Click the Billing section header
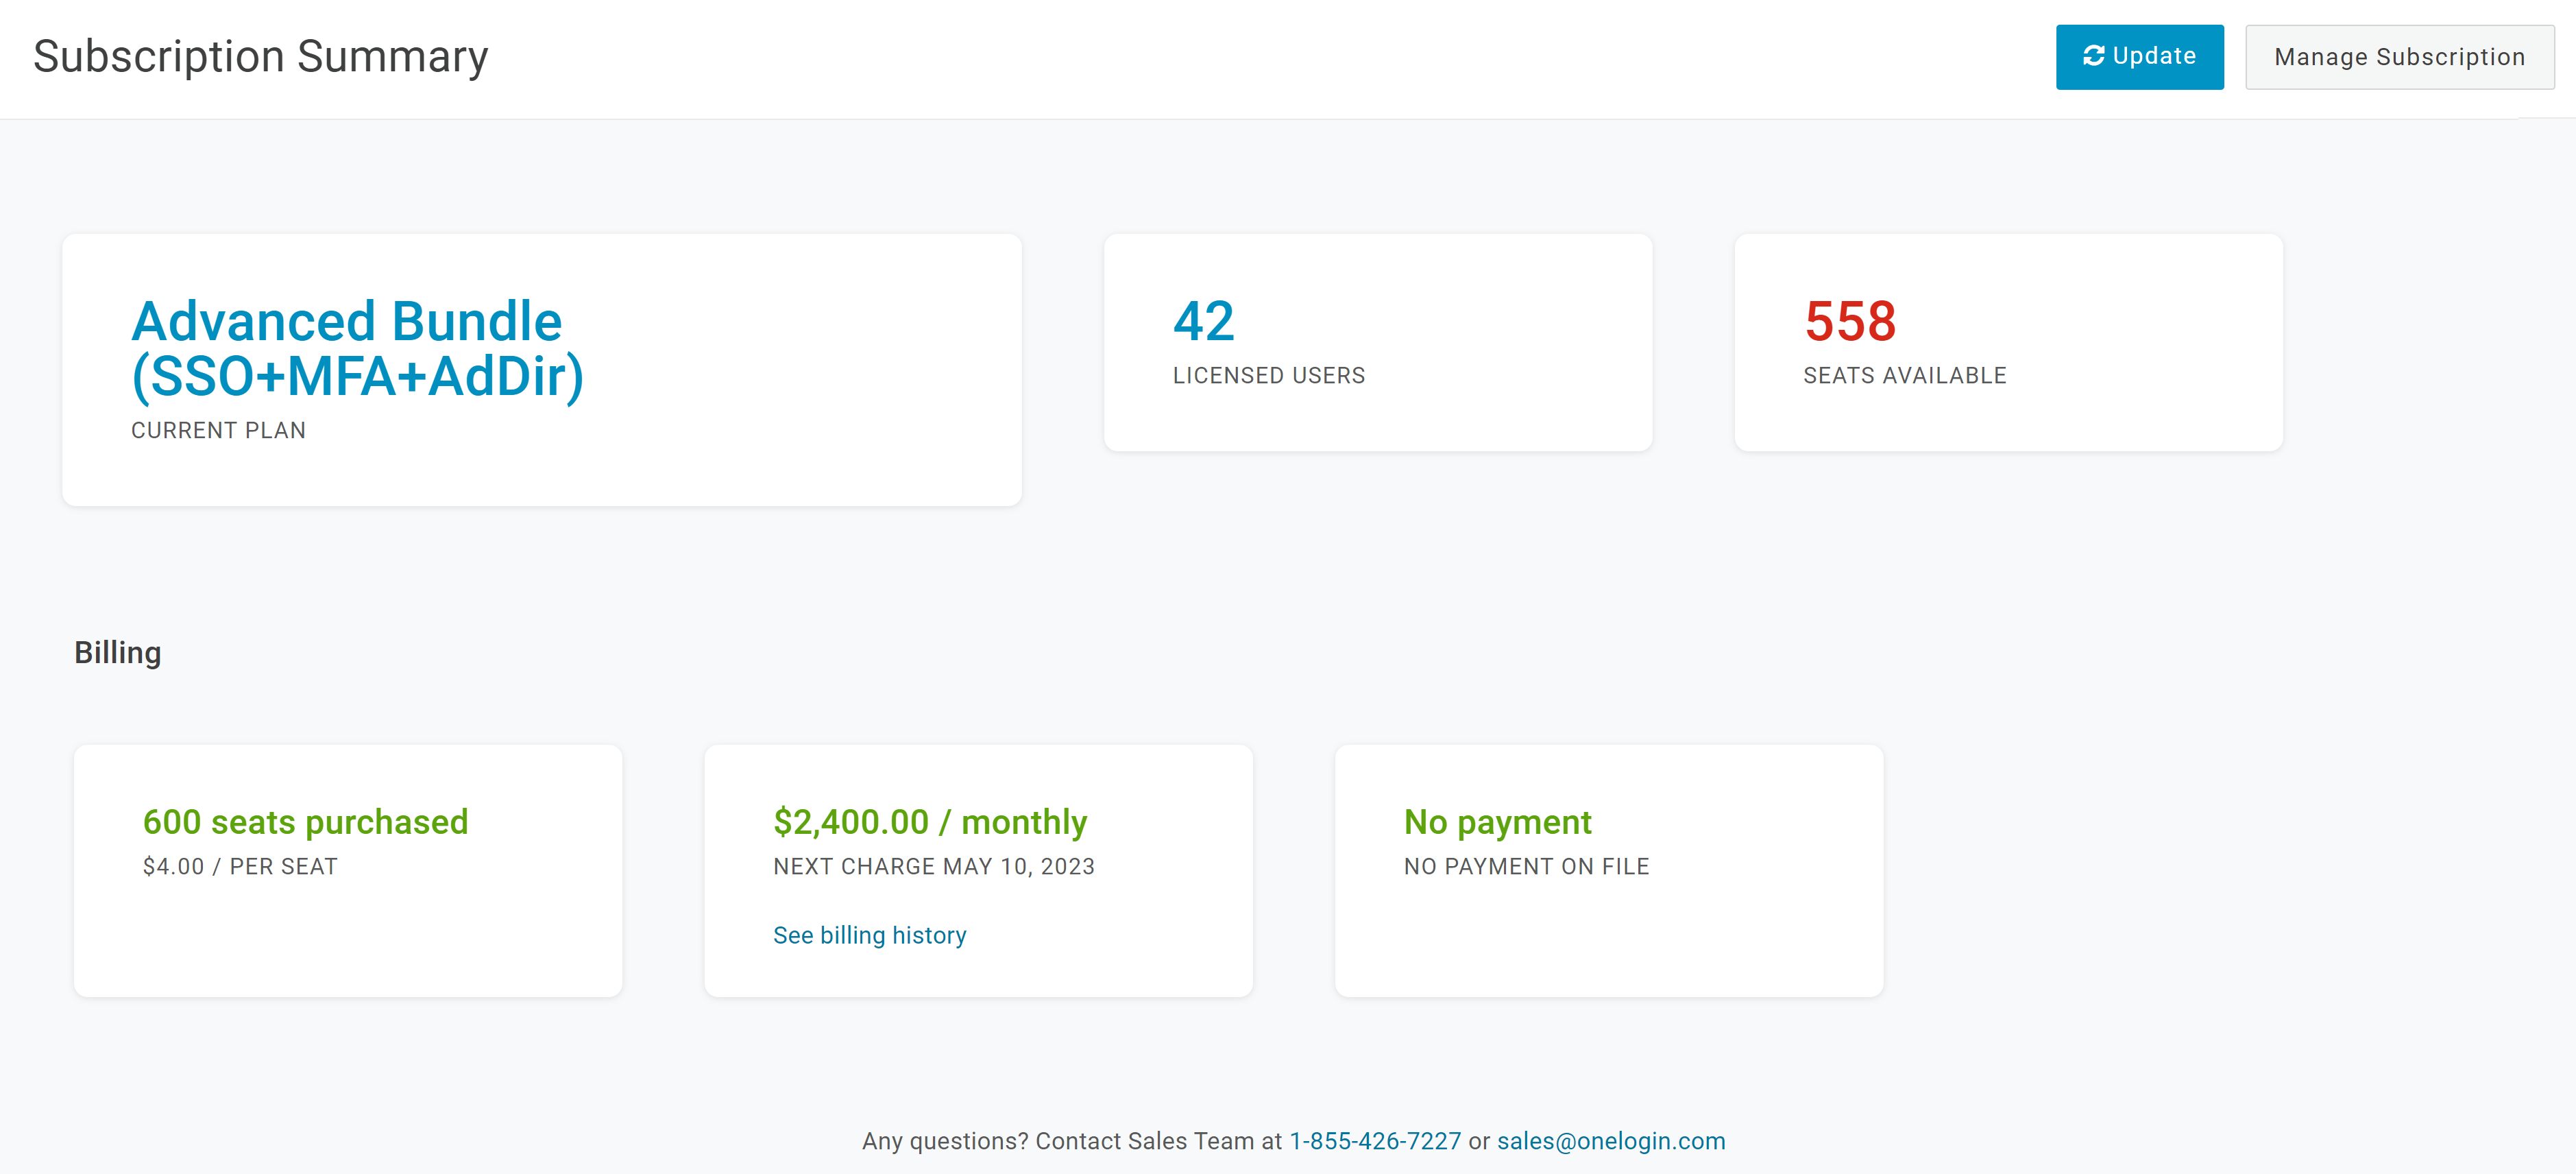 [x=118, y=652]
